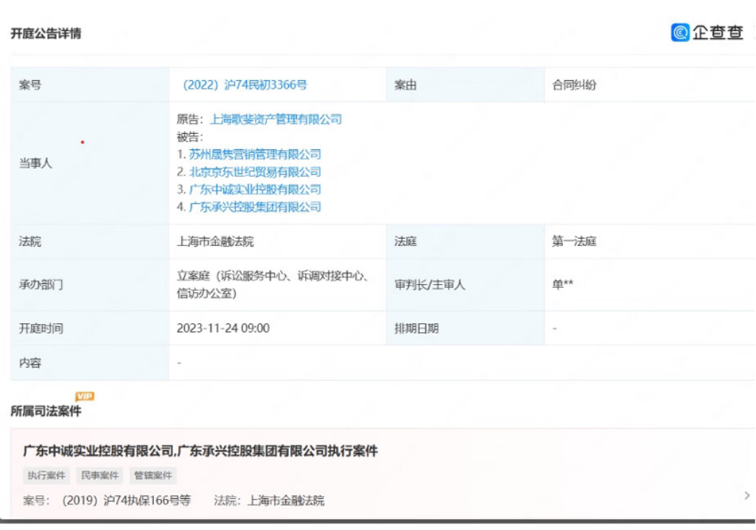Click the 民事案件 tag
Image resolution: width=756 pixels, height=530 pixels.
tap(100, 476)
